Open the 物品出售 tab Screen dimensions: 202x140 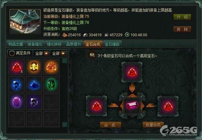[x=15, y=44]
